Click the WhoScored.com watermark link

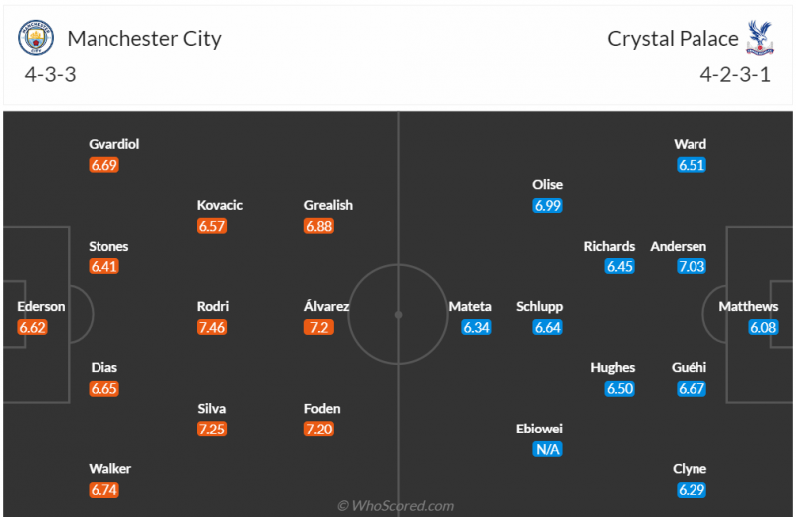tap(396, 506)
